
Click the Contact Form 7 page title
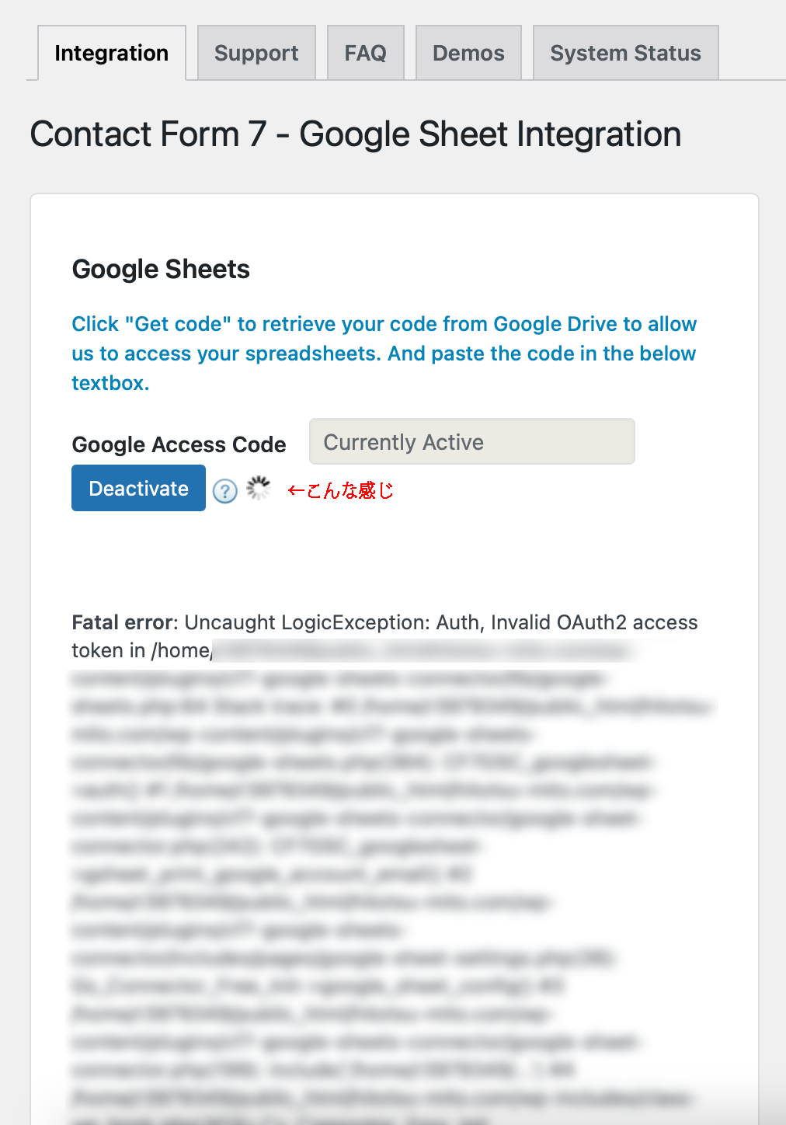[355, 134]
